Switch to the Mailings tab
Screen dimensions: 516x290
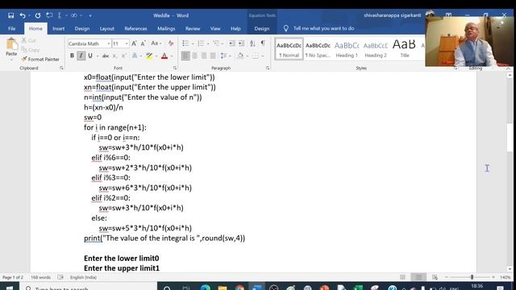click(166, 29)
